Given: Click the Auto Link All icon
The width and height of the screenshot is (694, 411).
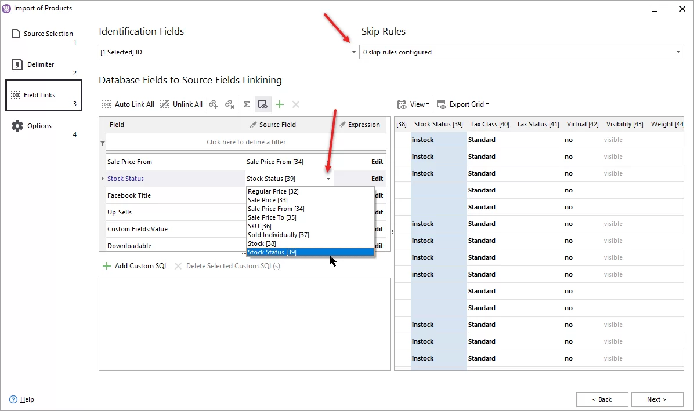Looking at the screenshot, I should [106, 104].
